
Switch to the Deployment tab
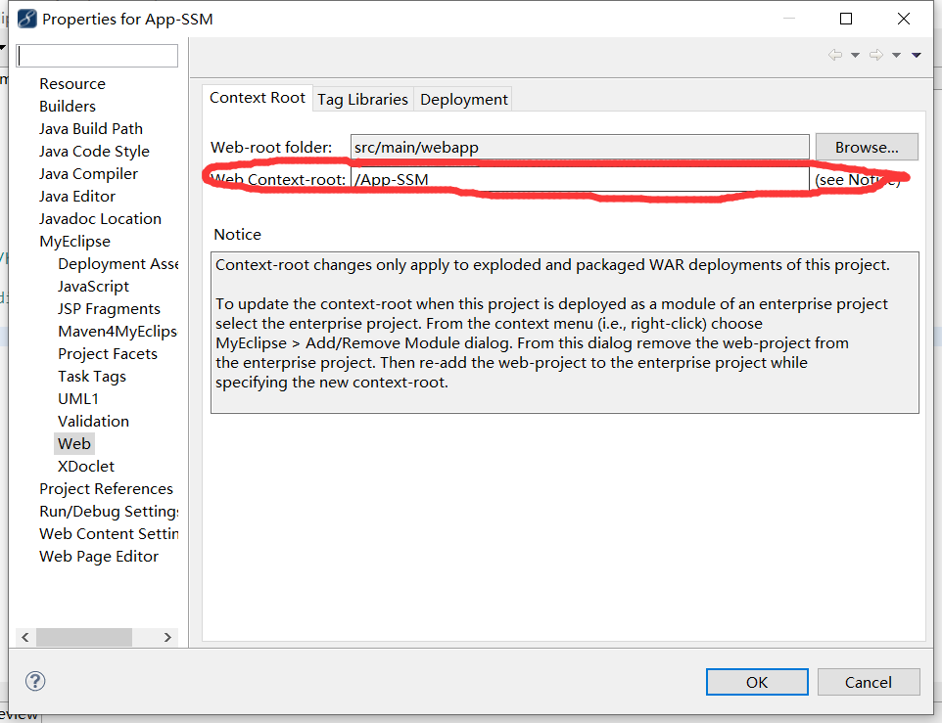click(464, 99)
